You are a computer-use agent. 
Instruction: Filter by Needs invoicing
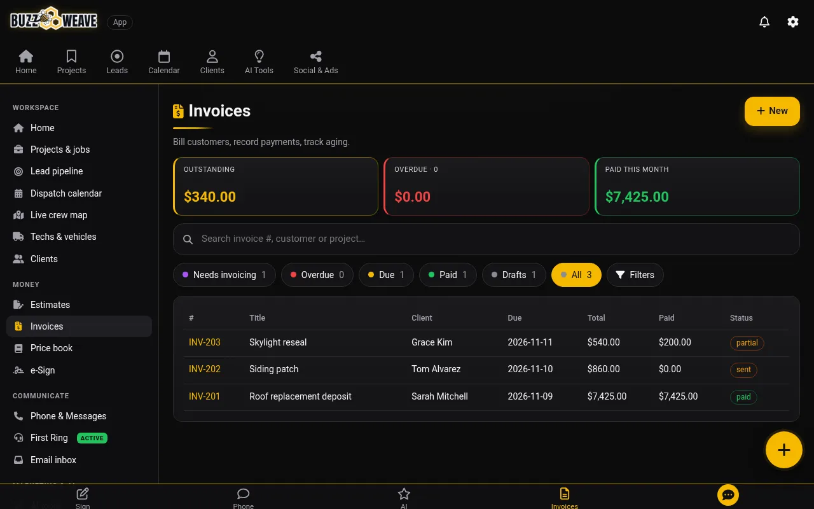click(224, 275)
